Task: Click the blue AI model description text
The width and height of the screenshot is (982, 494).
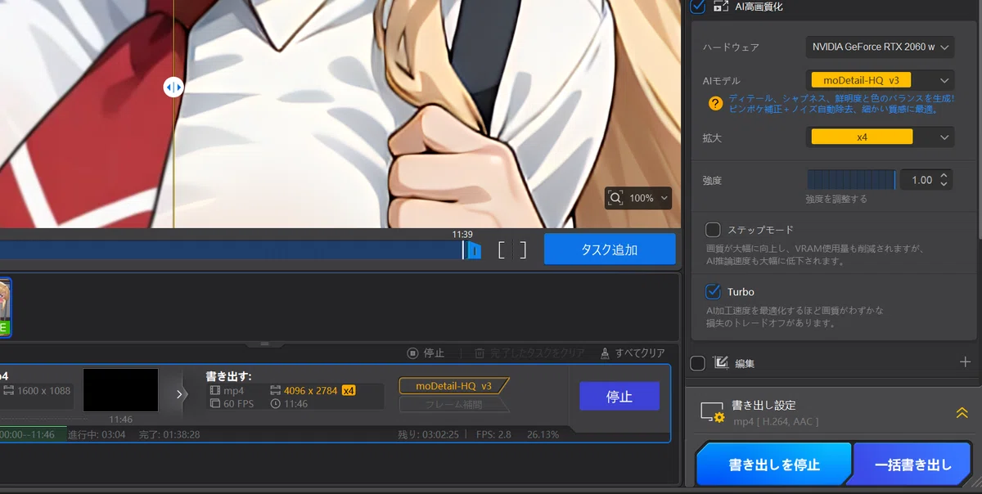Action: tap(841, 103)
